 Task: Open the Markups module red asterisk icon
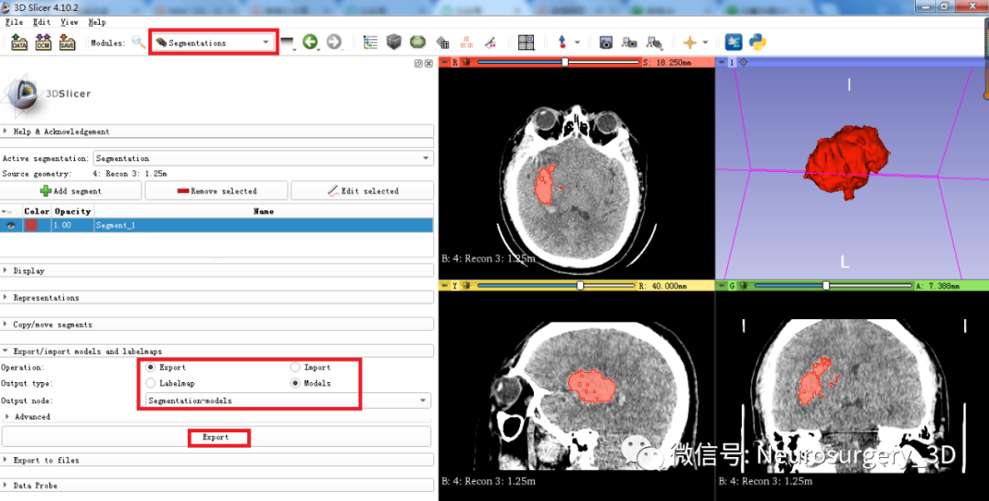point(467,43)
